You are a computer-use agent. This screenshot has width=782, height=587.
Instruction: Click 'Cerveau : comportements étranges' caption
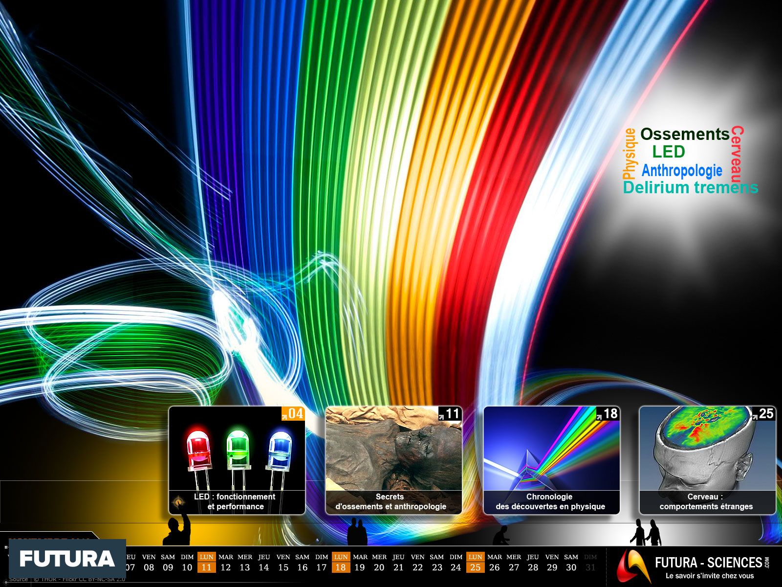pos(706,501)
